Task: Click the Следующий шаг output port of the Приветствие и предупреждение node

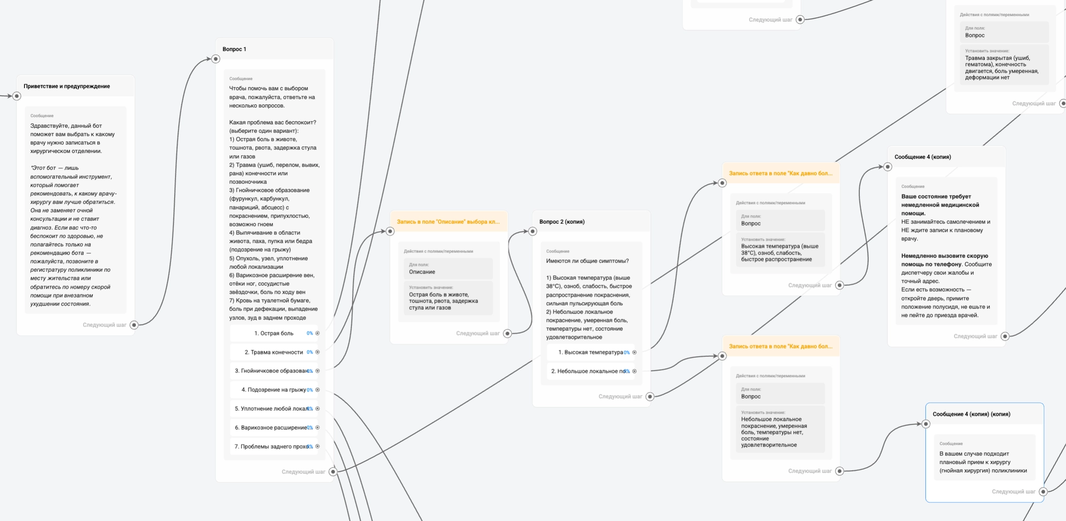Action: pyautogui.click(x=134, y=325)
